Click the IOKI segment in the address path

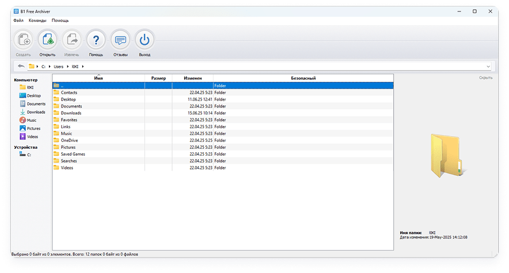pos(75,67)
